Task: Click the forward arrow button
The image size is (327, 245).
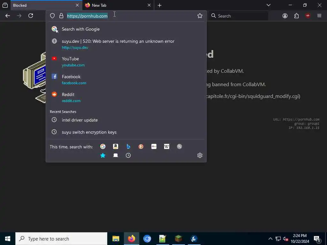Action: click(x=19, y=16)
